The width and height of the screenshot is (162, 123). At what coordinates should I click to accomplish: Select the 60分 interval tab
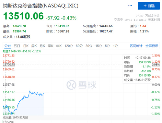coord(79,46)
